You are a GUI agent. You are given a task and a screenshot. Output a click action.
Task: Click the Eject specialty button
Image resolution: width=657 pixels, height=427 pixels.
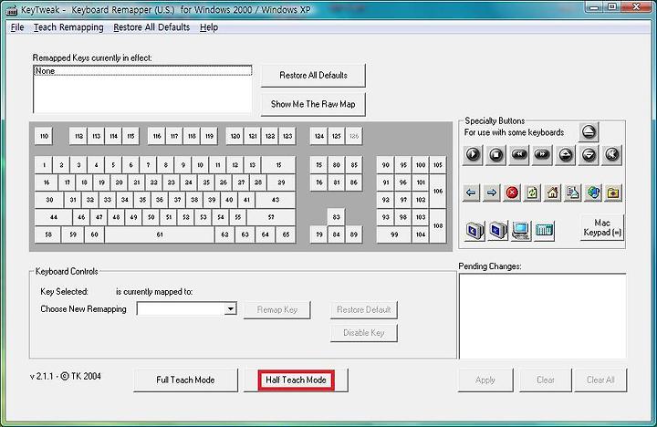(x=589, y=132)
